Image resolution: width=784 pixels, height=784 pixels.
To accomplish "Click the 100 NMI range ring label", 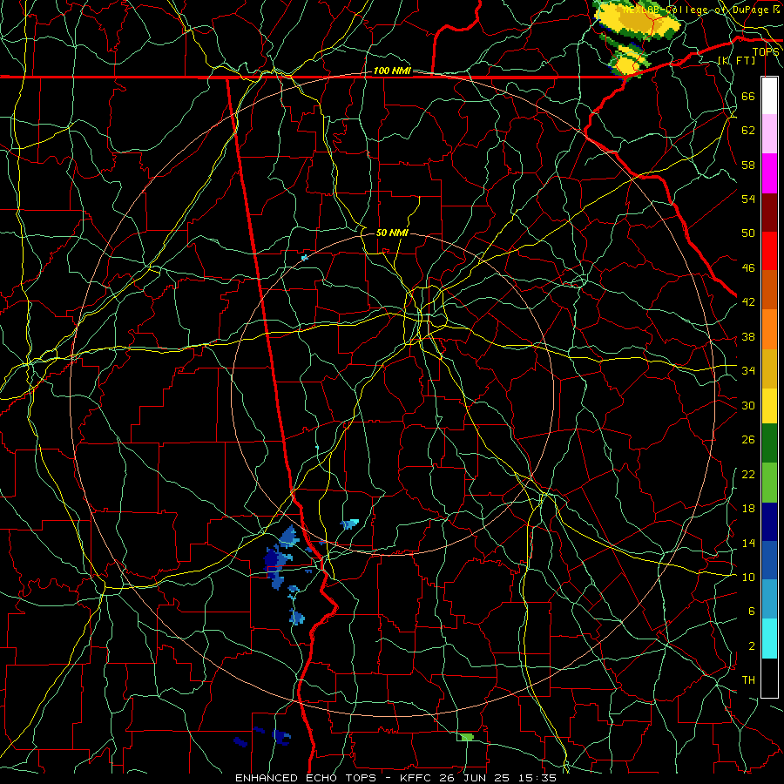I will [392, 71].
